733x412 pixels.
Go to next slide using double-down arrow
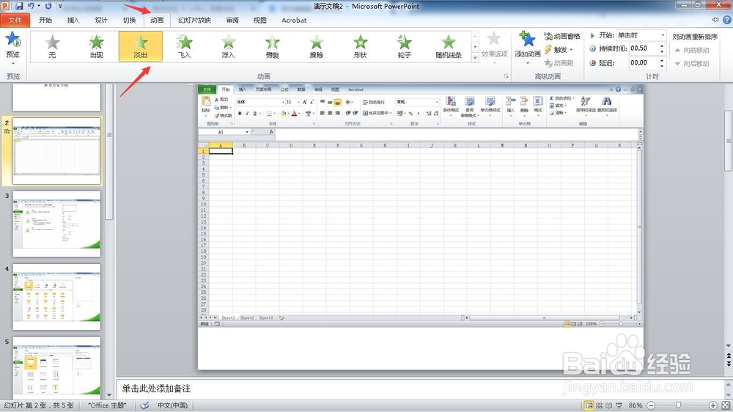[x=729, y=364]
